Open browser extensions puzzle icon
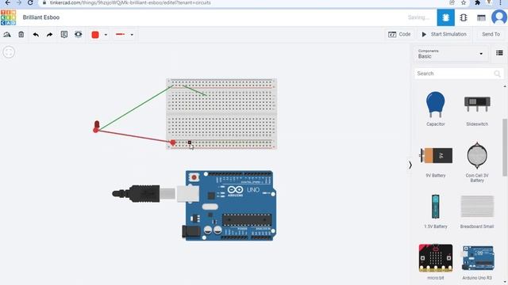Screen dimensions: 508x285 pyautogui.click(x=477, y=2)
